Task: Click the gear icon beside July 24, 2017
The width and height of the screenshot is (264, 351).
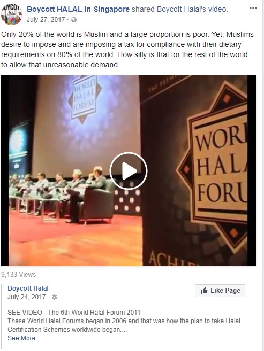Action: point(55,297)
